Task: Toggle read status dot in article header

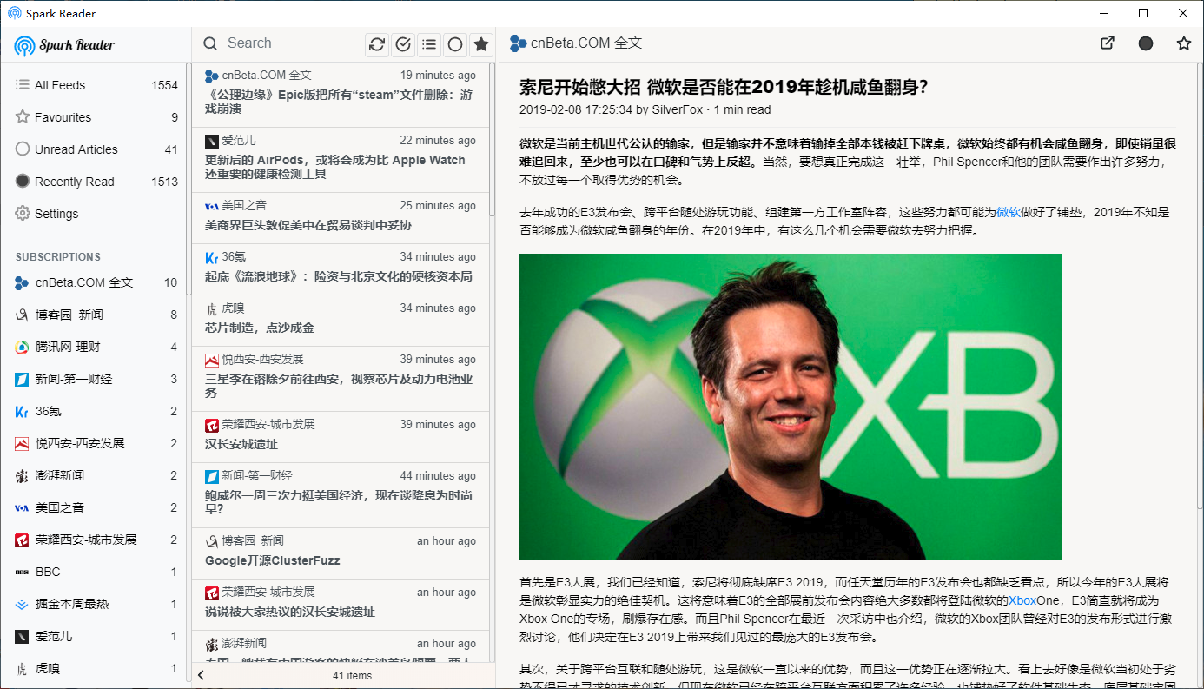Action: (x=1146, y=43)
